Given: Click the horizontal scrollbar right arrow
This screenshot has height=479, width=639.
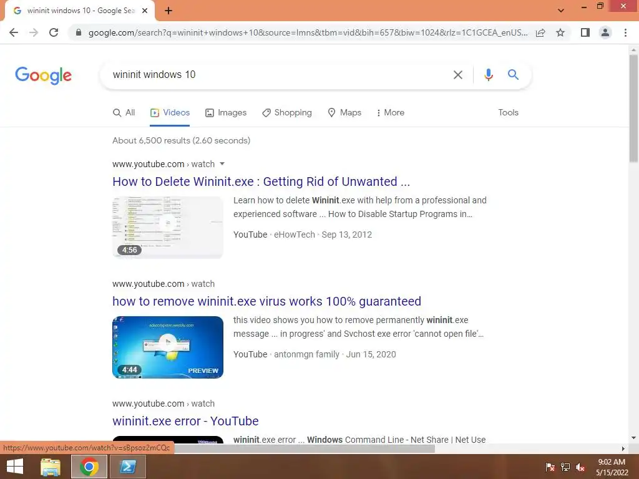Looking at the screenshot, I should tap(623, 448).
